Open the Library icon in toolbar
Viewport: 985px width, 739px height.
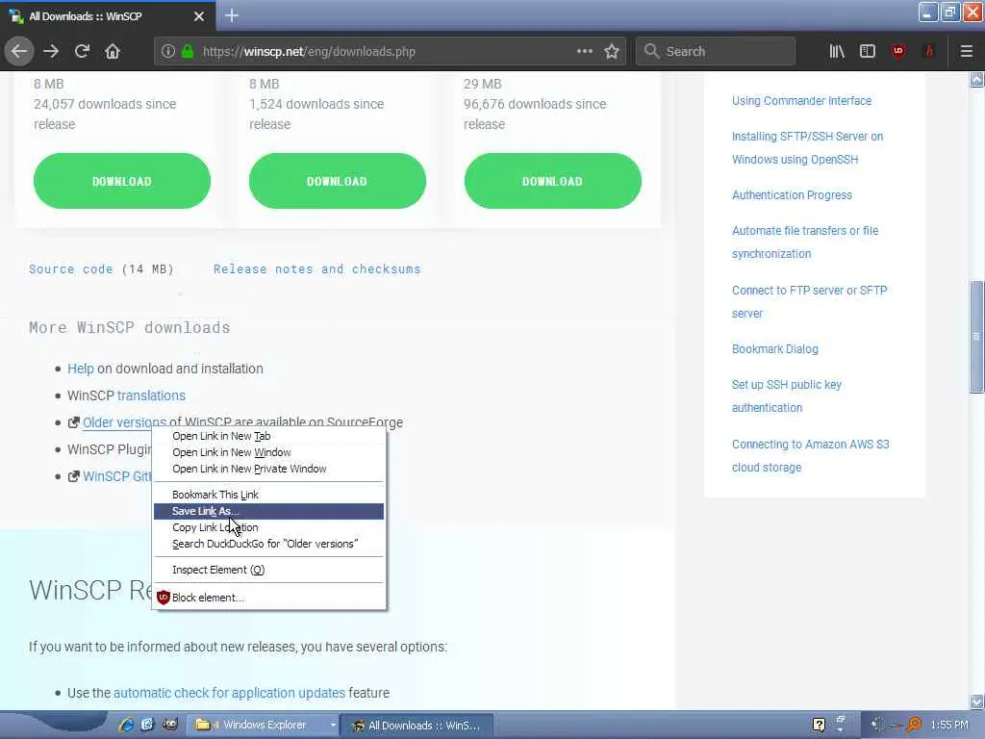pos(837,51)
